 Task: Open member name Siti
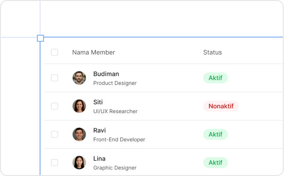(98, 102)
